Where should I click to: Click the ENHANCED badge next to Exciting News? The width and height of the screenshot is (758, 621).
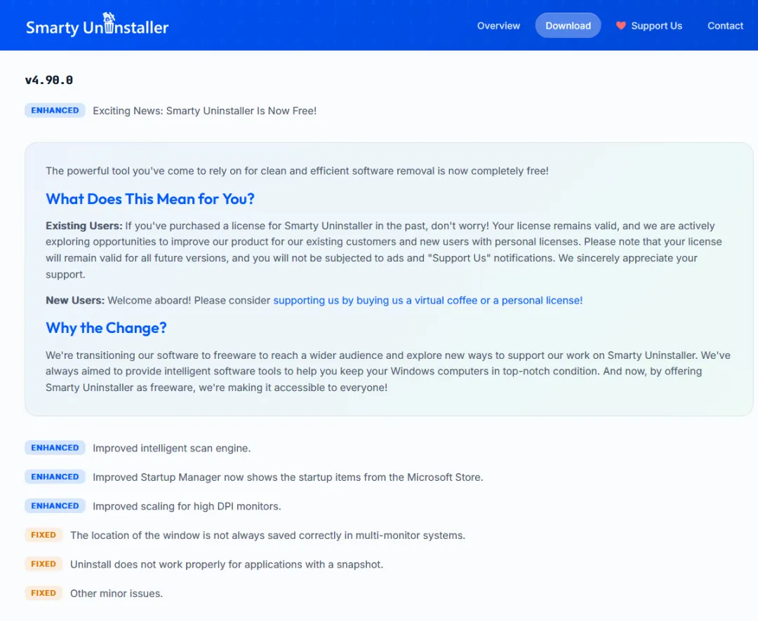(55, 111)
